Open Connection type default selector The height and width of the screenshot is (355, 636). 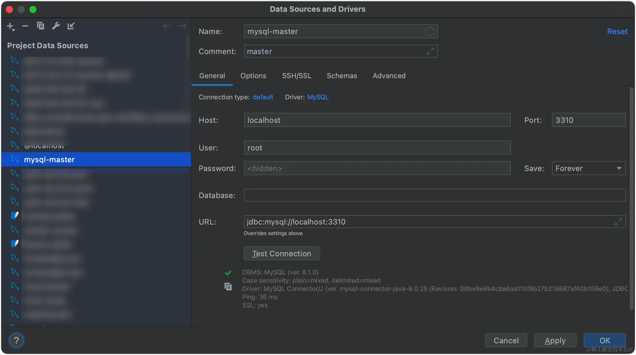coord(263,97)
